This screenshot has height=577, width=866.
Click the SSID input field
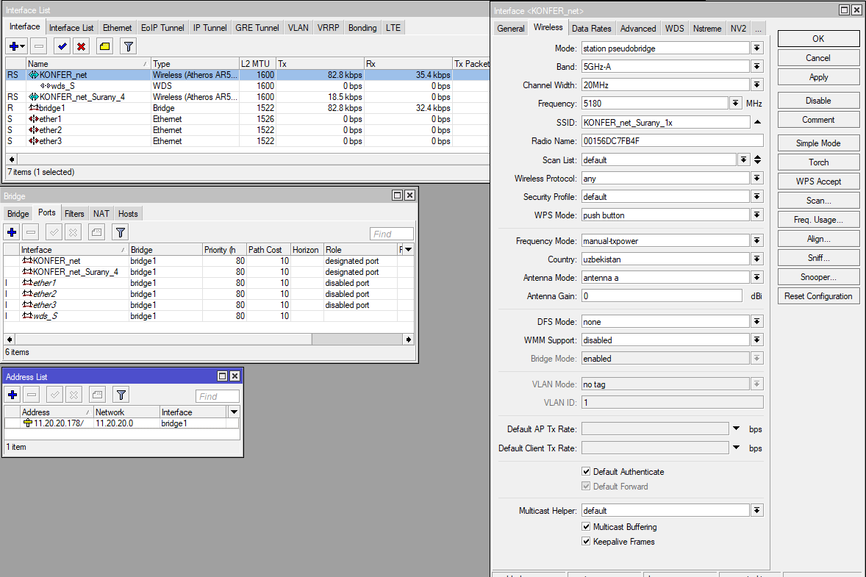pyautogui.click(x=665, y=123)
